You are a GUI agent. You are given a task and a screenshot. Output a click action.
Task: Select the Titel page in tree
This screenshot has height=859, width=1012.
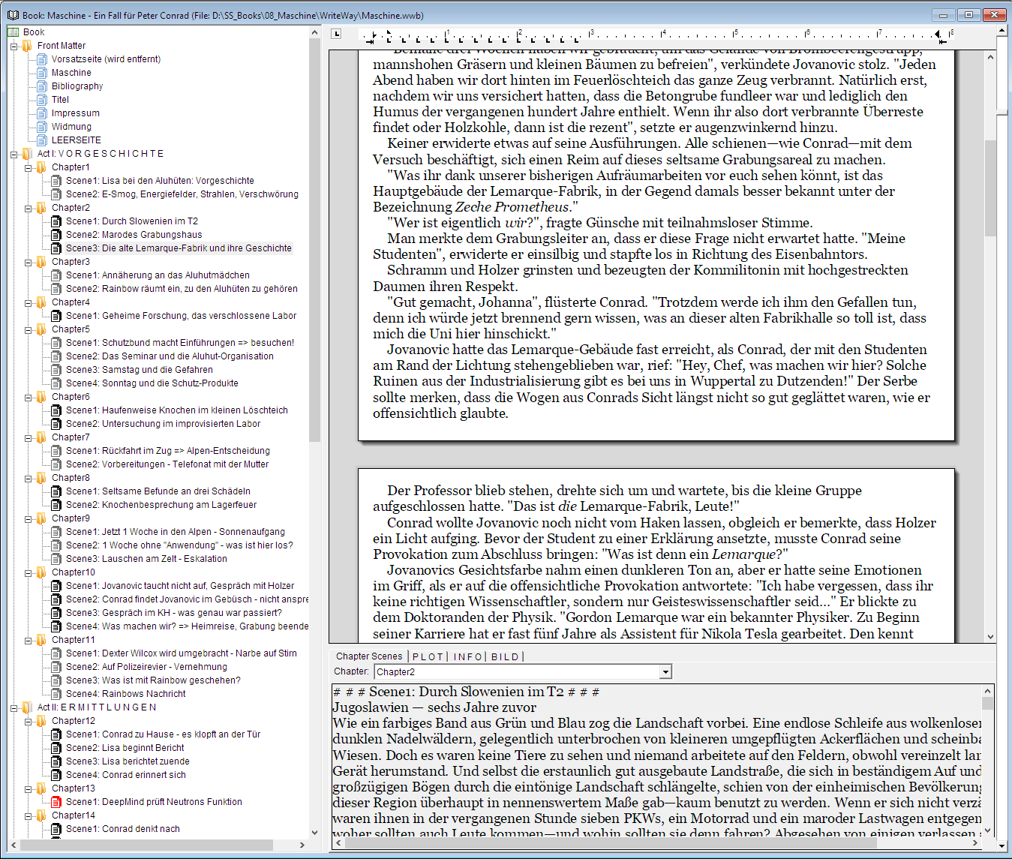(60, 100)
